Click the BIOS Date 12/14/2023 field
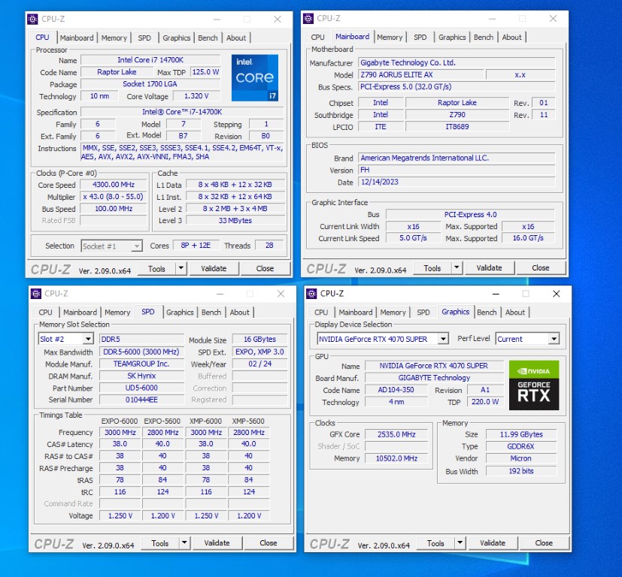622x577 pixels. coord(457,182)
